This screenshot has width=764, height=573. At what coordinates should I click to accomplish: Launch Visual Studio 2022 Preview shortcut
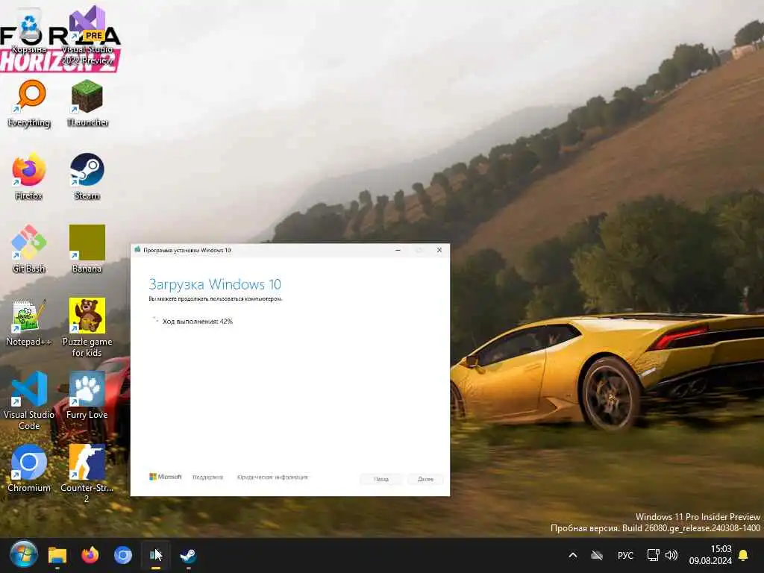(87, 35)
